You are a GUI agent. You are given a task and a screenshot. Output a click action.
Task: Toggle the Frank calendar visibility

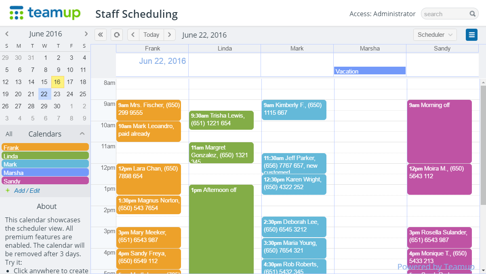45,148
